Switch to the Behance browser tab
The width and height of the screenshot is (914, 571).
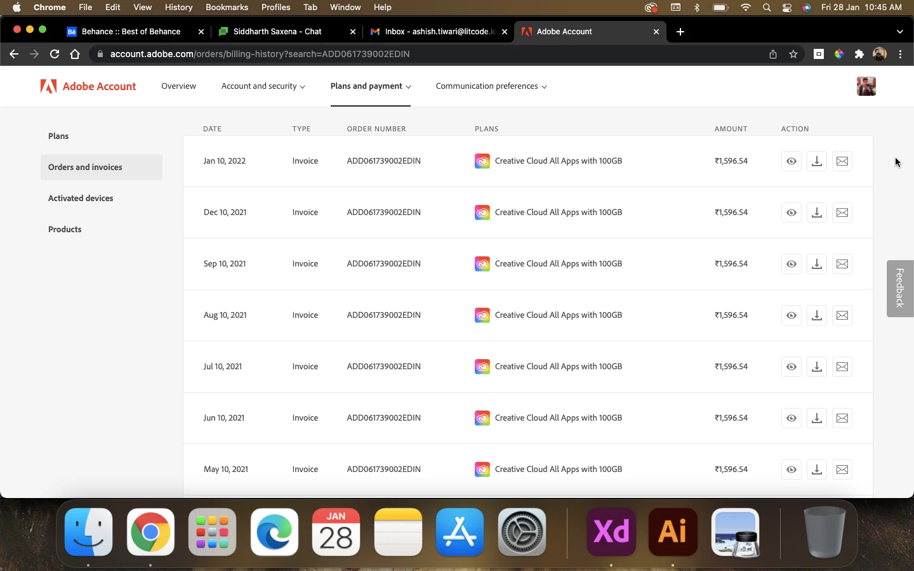pos(131,32)
